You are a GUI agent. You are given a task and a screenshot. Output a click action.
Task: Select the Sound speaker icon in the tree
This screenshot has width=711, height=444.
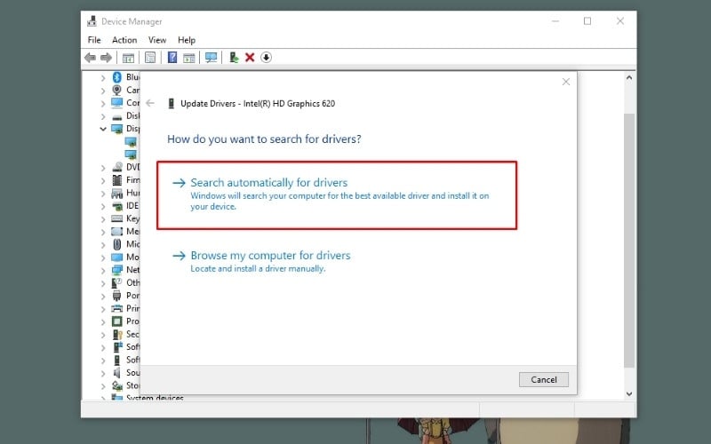[x=117, y=372]
